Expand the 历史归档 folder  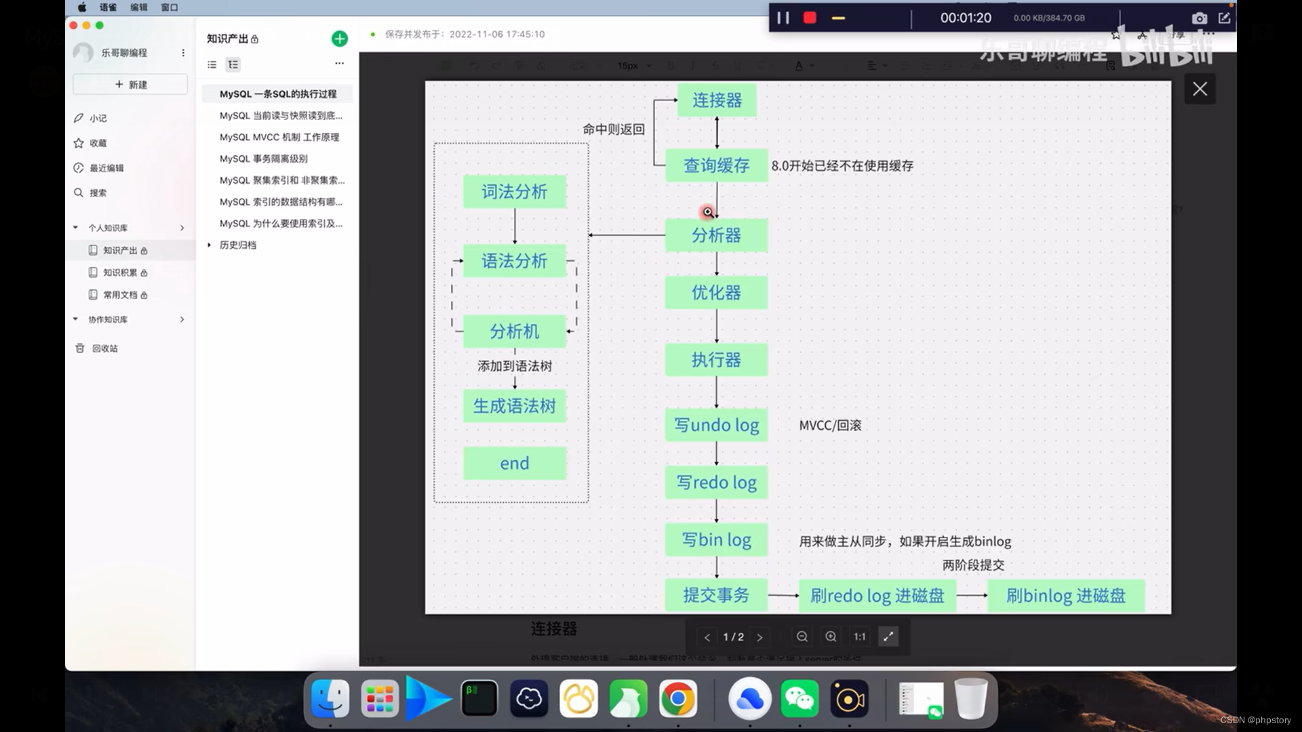click(209, 245)
